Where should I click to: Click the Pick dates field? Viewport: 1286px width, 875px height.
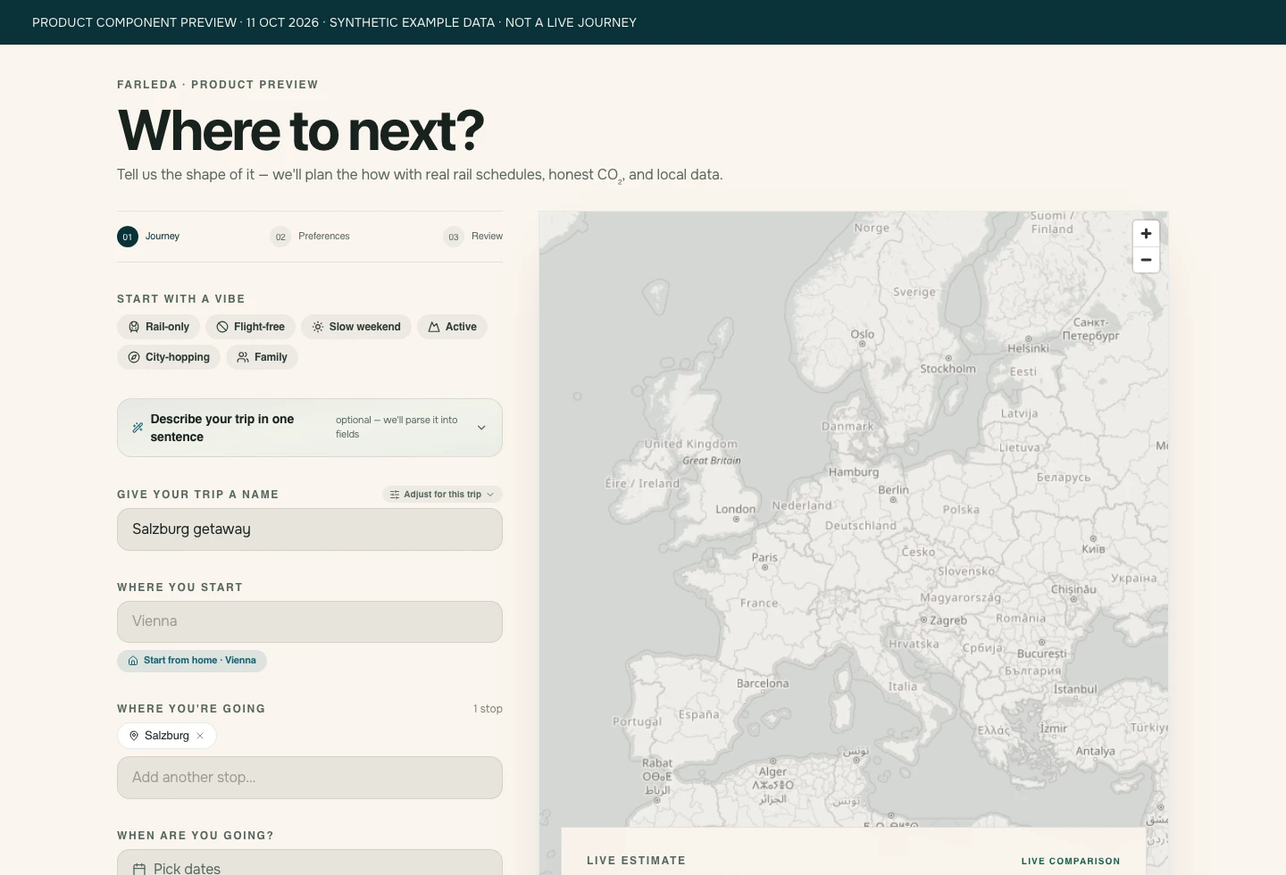point(310,862)
